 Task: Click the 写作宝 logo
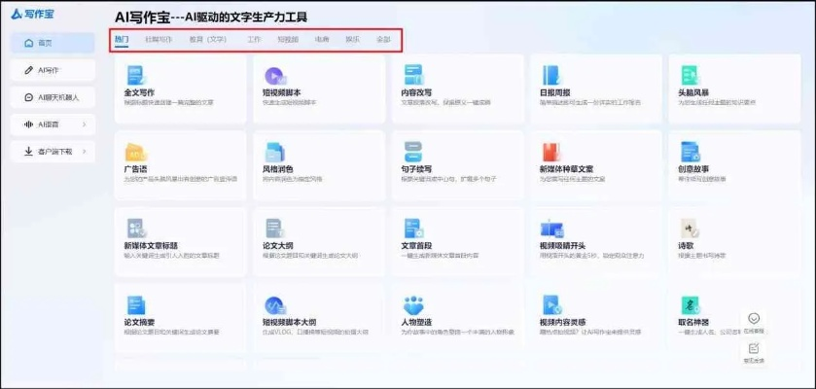pos(32,14)
